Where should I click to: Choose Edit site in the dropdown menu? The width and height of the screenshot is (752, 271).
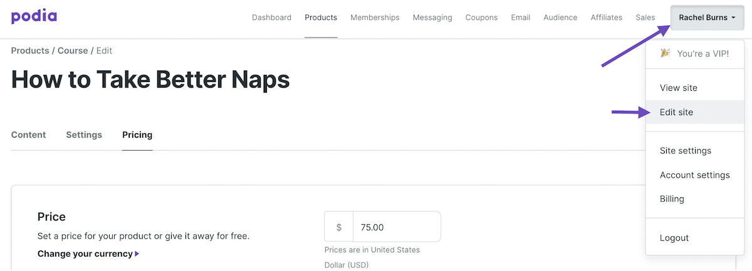(676, 112)
